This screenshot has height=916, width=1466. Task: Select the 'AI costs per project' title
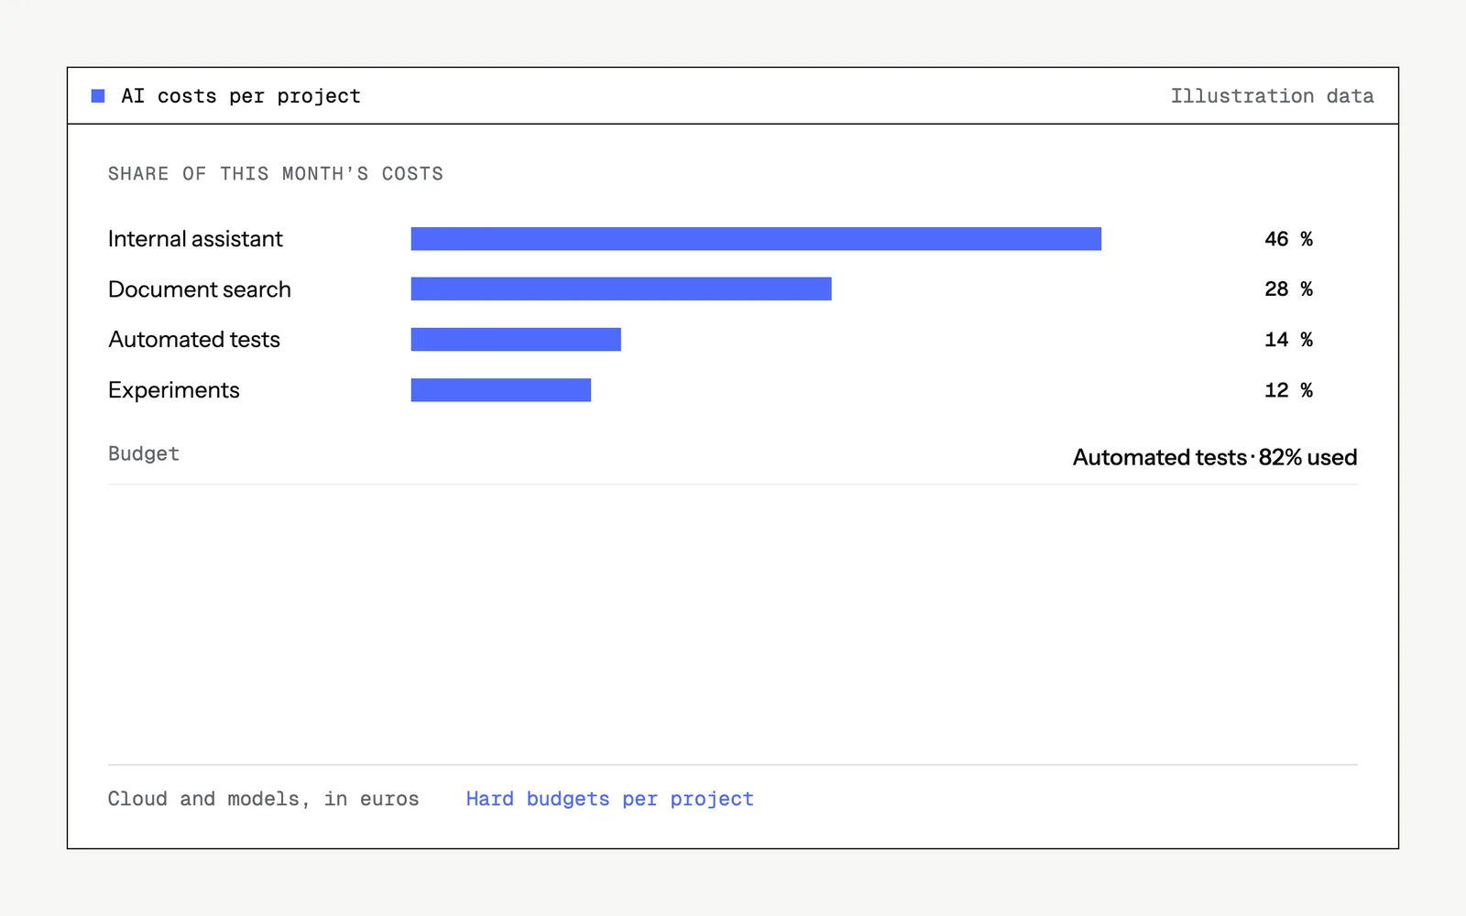pos(241,96)
